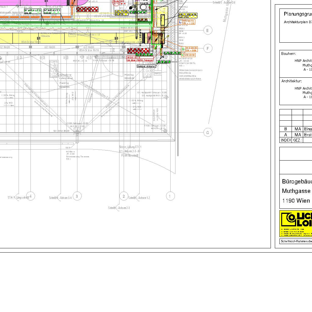Click the vertical 'GELÄNDER' text
The width and height of the screenshot is (312, 312).
[154, 115]
